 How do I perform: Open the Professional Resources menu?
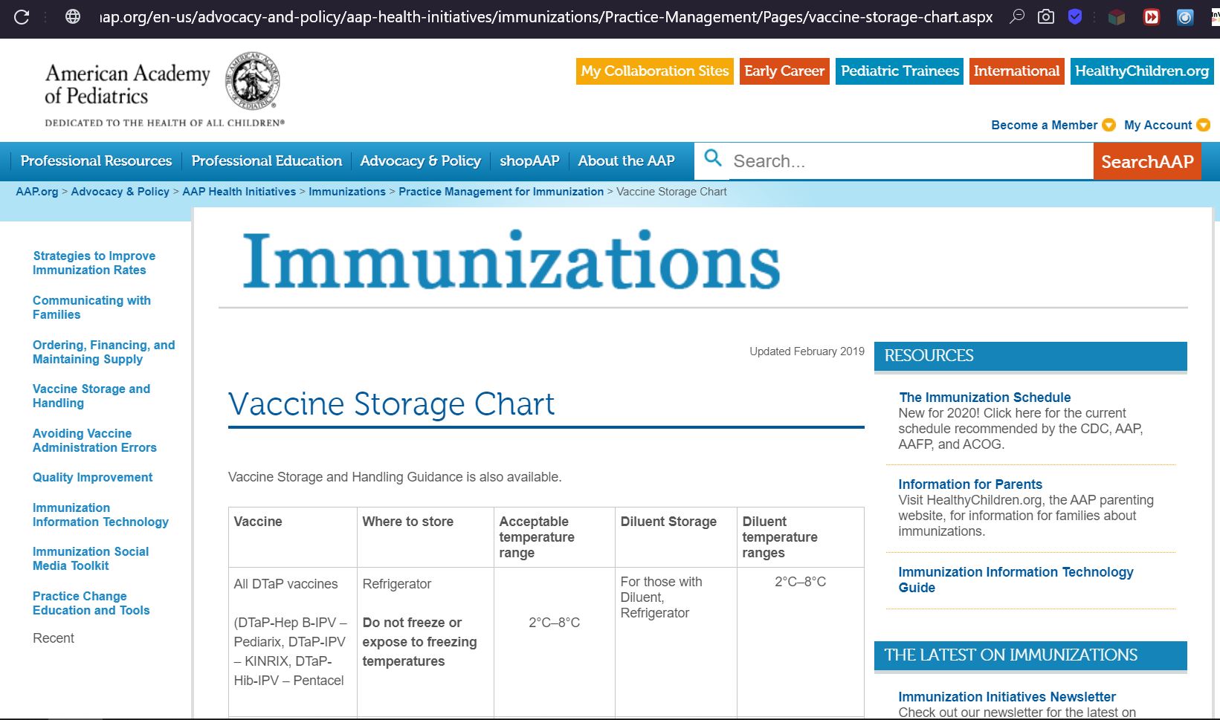pyautogui.click(x=96, y=160)
